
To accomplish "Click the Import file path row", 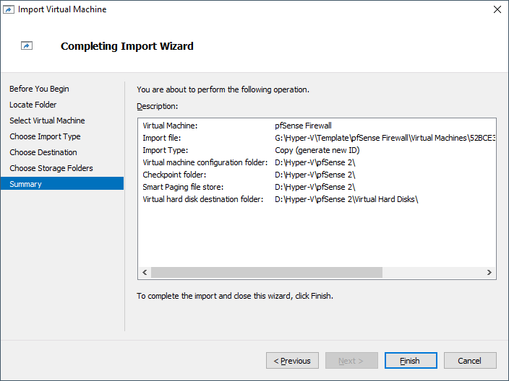I will tap(316, 138).
